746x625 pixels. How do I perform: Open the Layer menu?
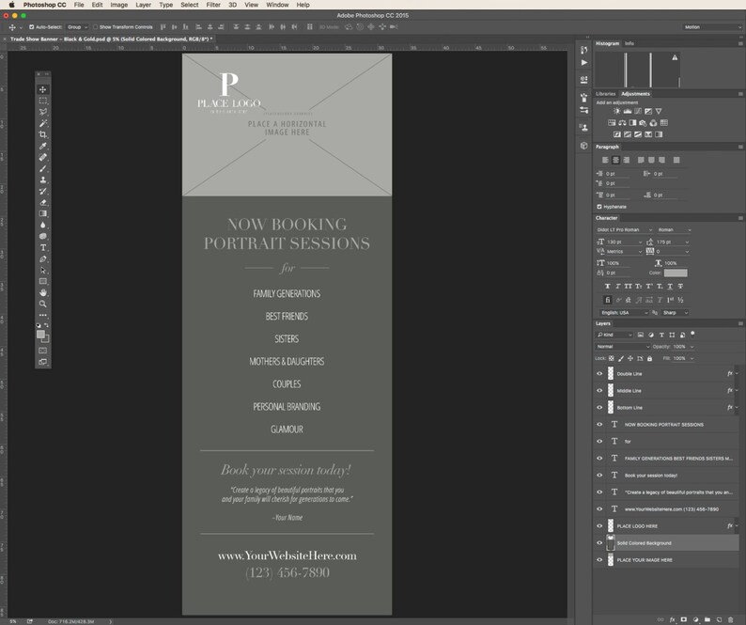point(143,5)
